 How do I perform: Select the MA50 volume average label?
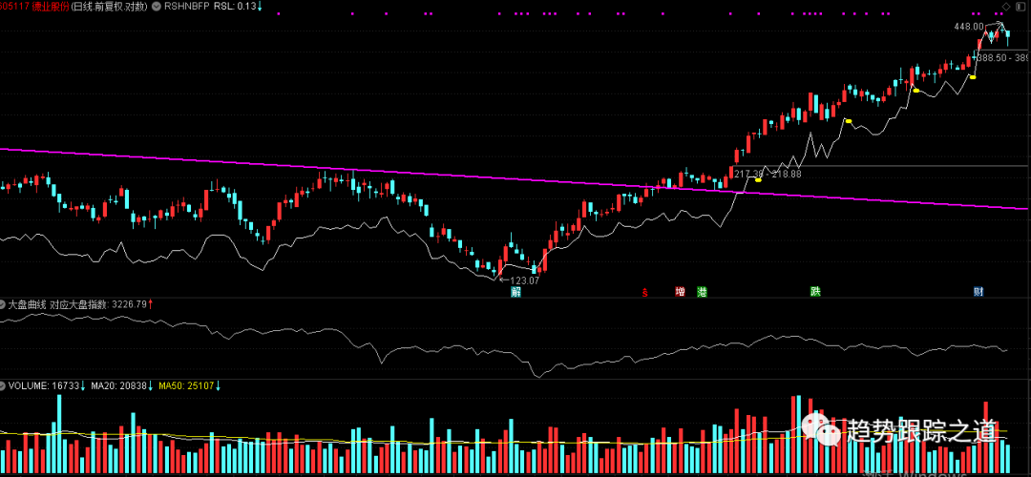[188, 386]
